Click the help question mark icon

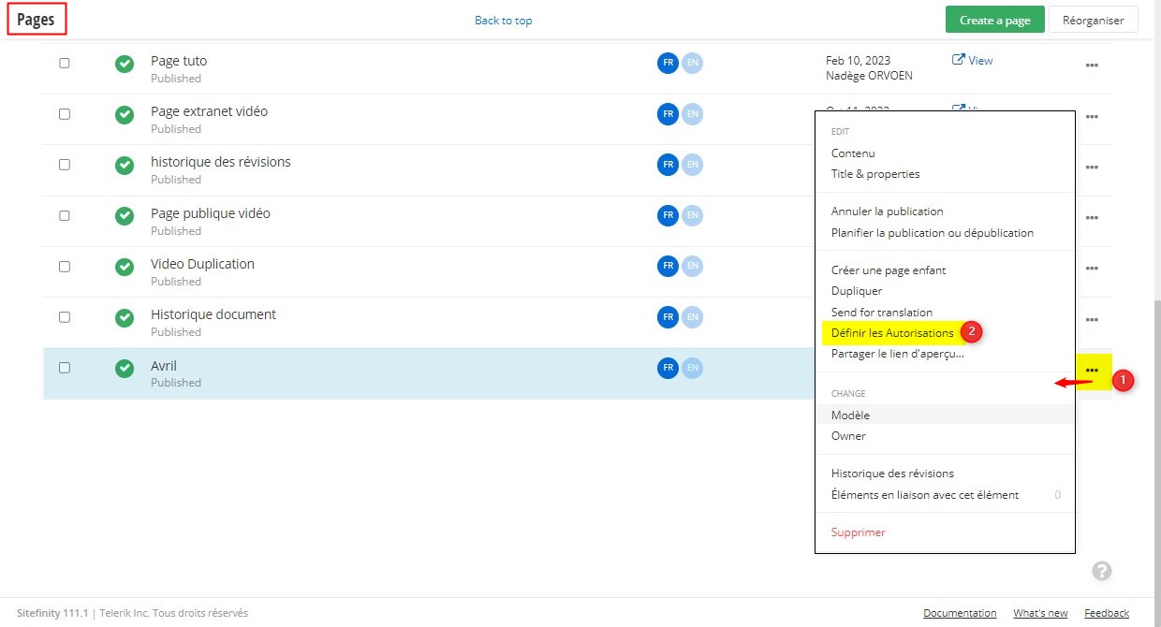(x=1102, y=571)
